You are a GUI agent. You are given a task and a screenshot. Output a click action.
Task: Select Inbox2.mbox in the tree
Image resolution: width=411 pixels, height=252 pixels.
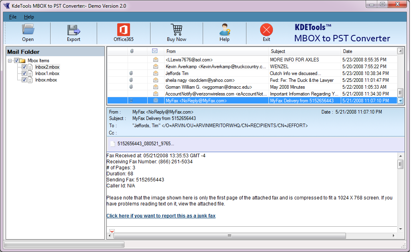tap(47, 67)
